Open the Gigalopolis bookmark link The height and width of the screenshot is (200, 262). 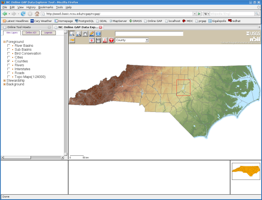217,21
